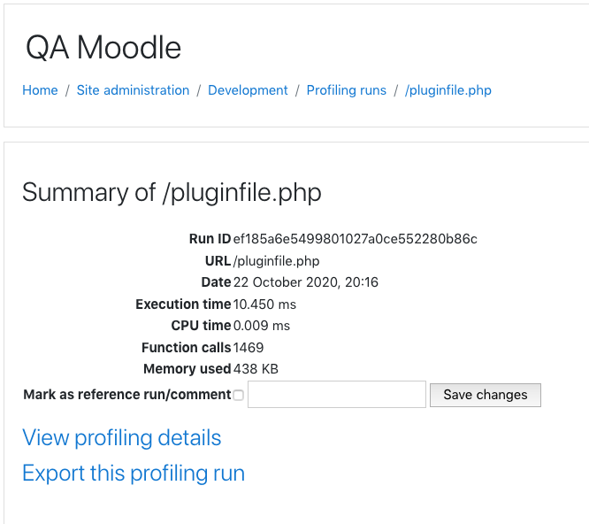Screen dimensions: 589x524
Task: Click the CPU time value 0.009 ms
Action: [262, 326]
